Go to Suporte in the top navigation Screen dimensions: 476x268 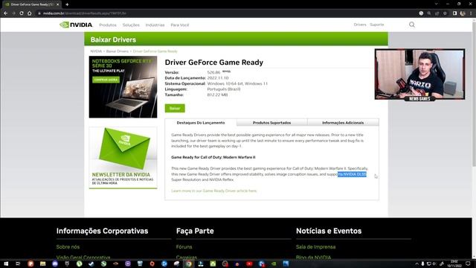[377, 25]
